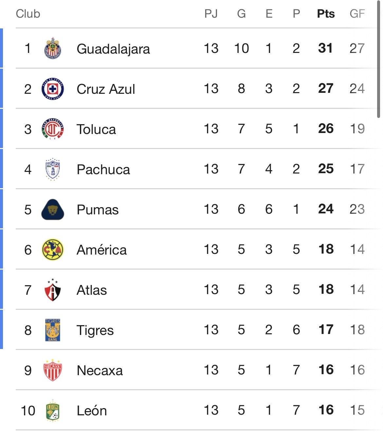Click the Pumas logo
This screenshot has height=432, width=383.
click(x=53, y=209)
